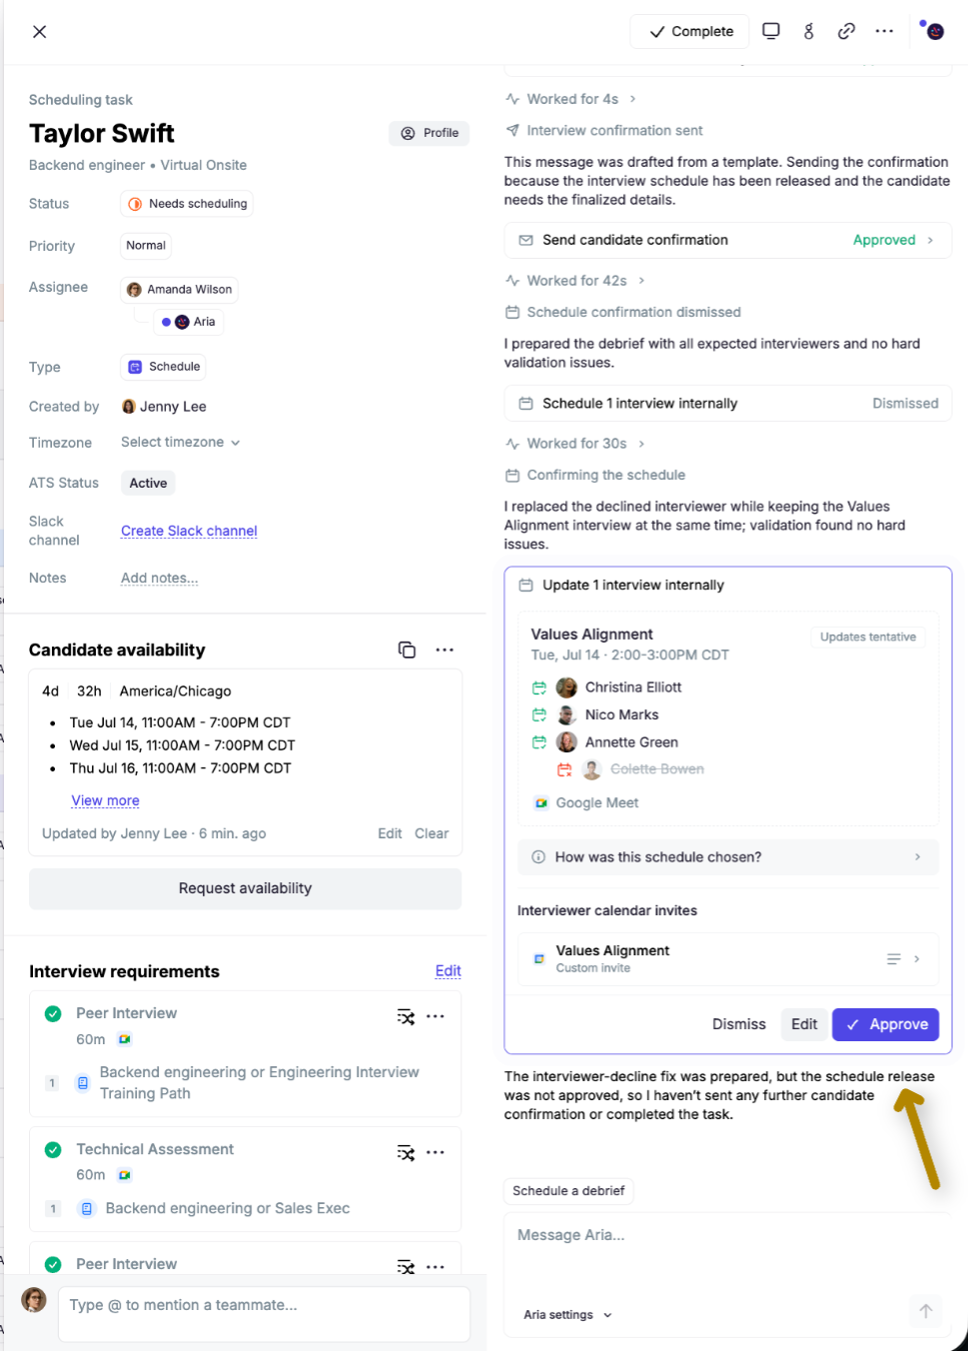Expand Aria settings dropdown
Image resolution: width=968 pixels, height=1351 pixels.
tap(567, 1315)
